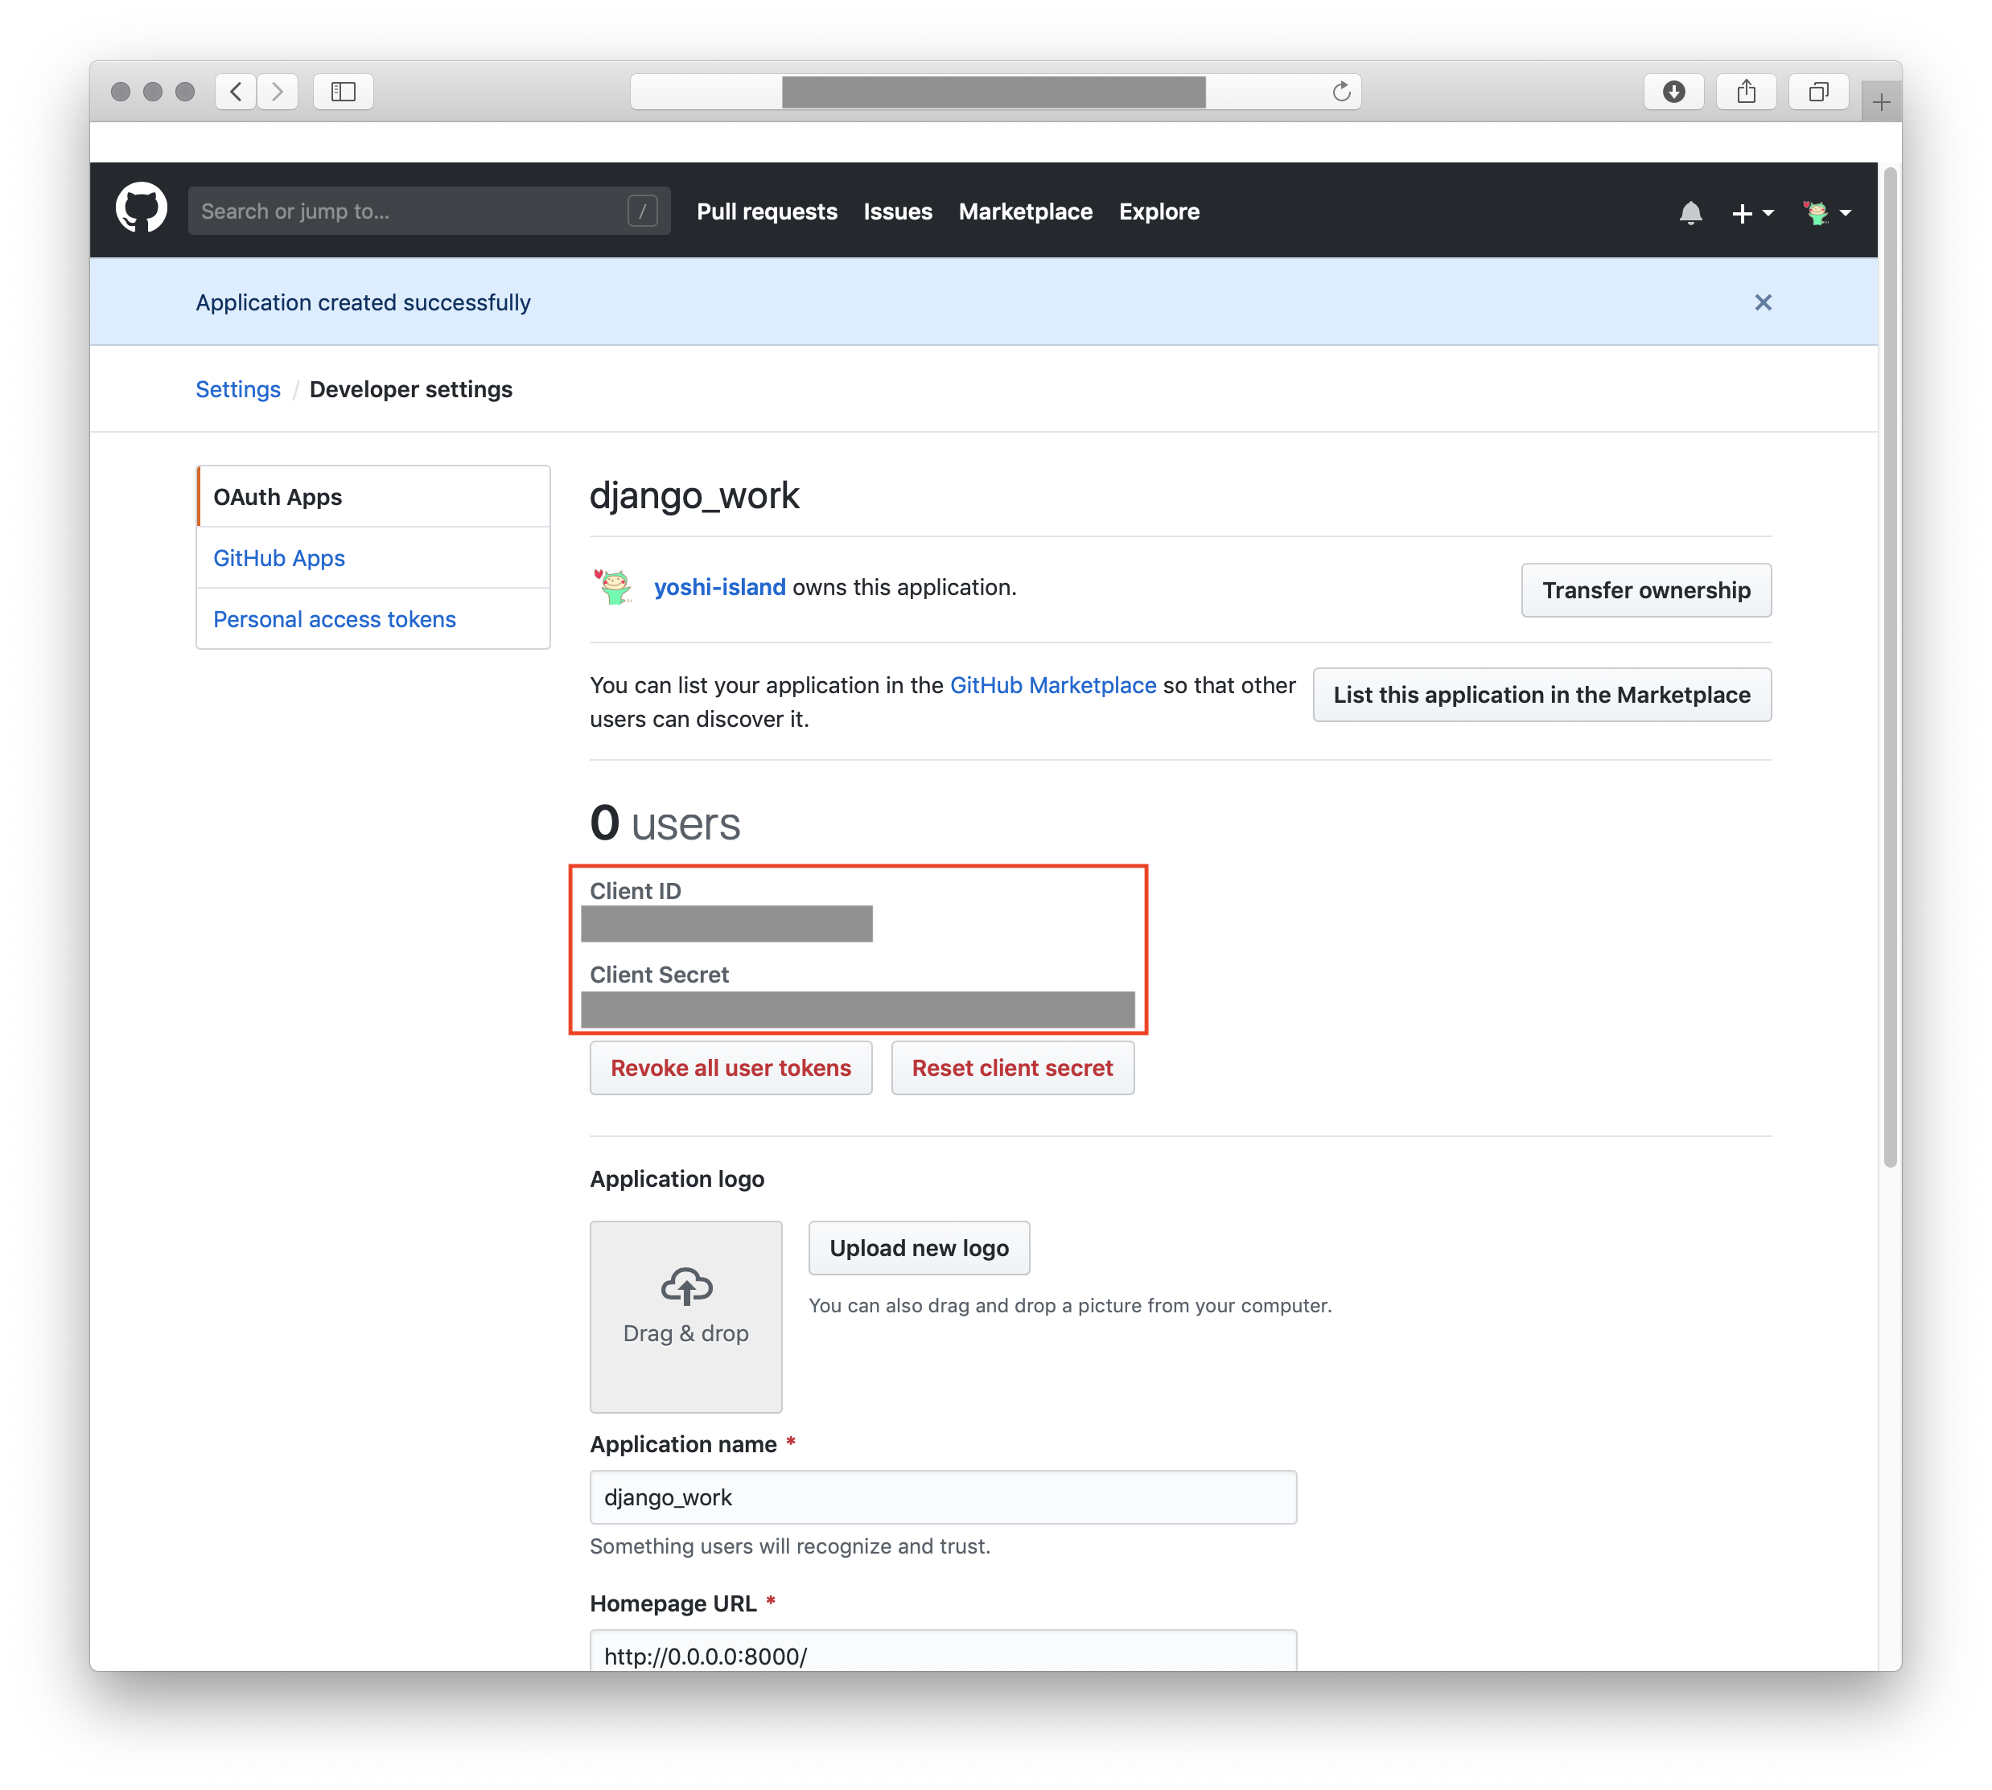Show all tabs overview
Image resolution: width=1992 pixels, height=1790 pixels.
click(1817, 92)
